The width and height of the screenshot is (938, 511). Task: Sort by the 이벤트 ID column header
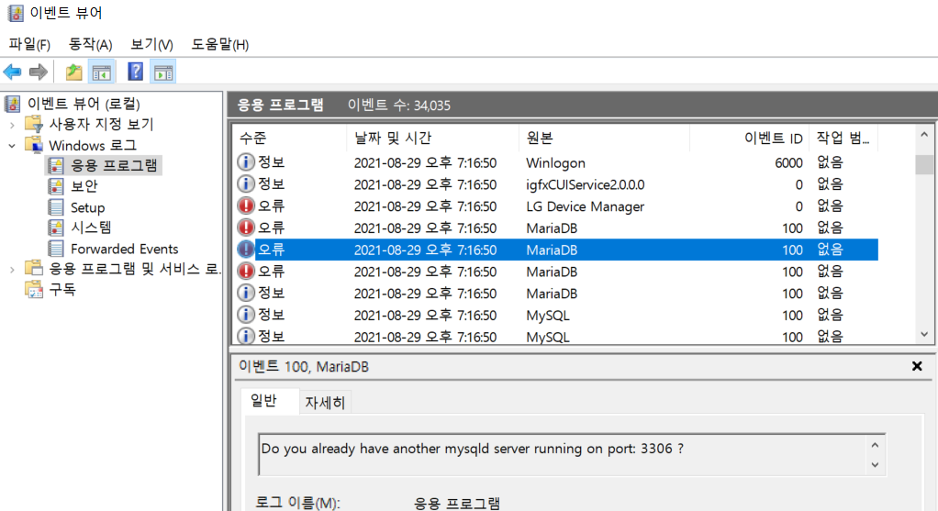click(750, 139)
